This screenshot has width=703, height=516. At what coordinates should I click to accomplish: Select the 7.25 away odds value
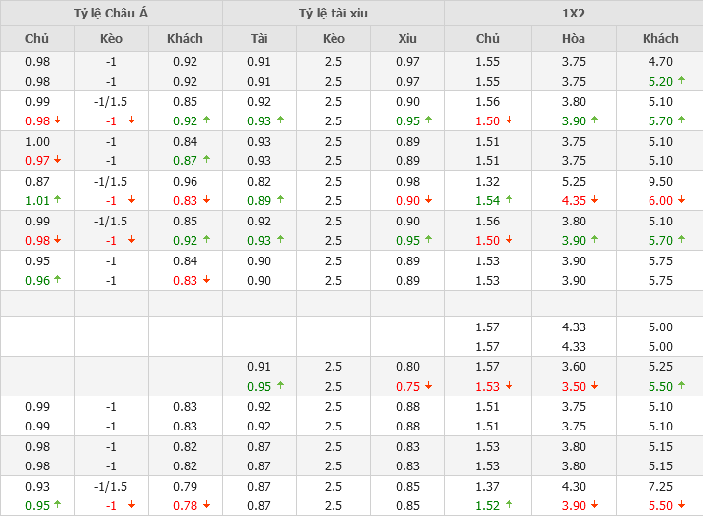660,486
